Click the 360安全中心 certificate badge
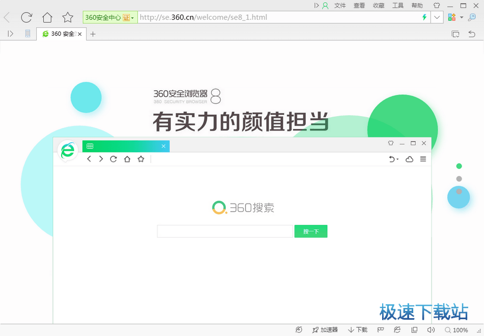This screenshot has width=484, height=336. click(x=110, y=17)
